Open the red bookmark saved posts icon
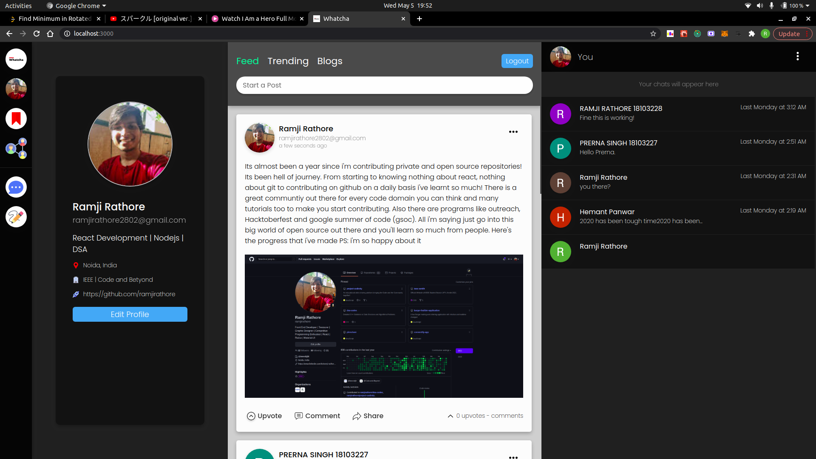 click(16, 119)
